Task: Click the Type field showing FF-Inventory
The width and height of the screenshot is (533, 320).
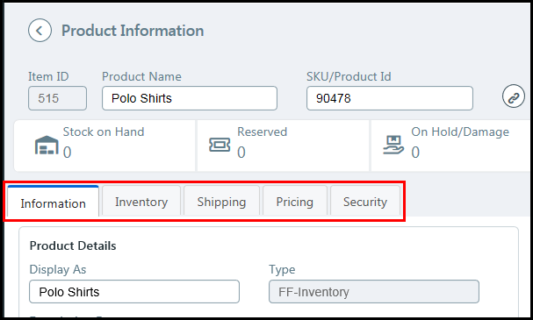Action: tap(374, 291)
